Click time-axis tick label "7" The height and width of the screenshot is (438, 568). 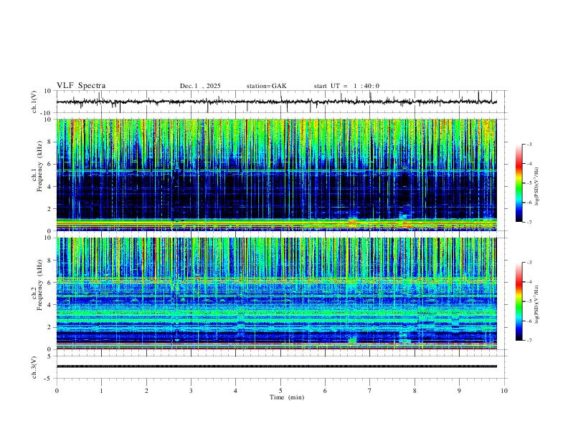[x=370, y=391]
